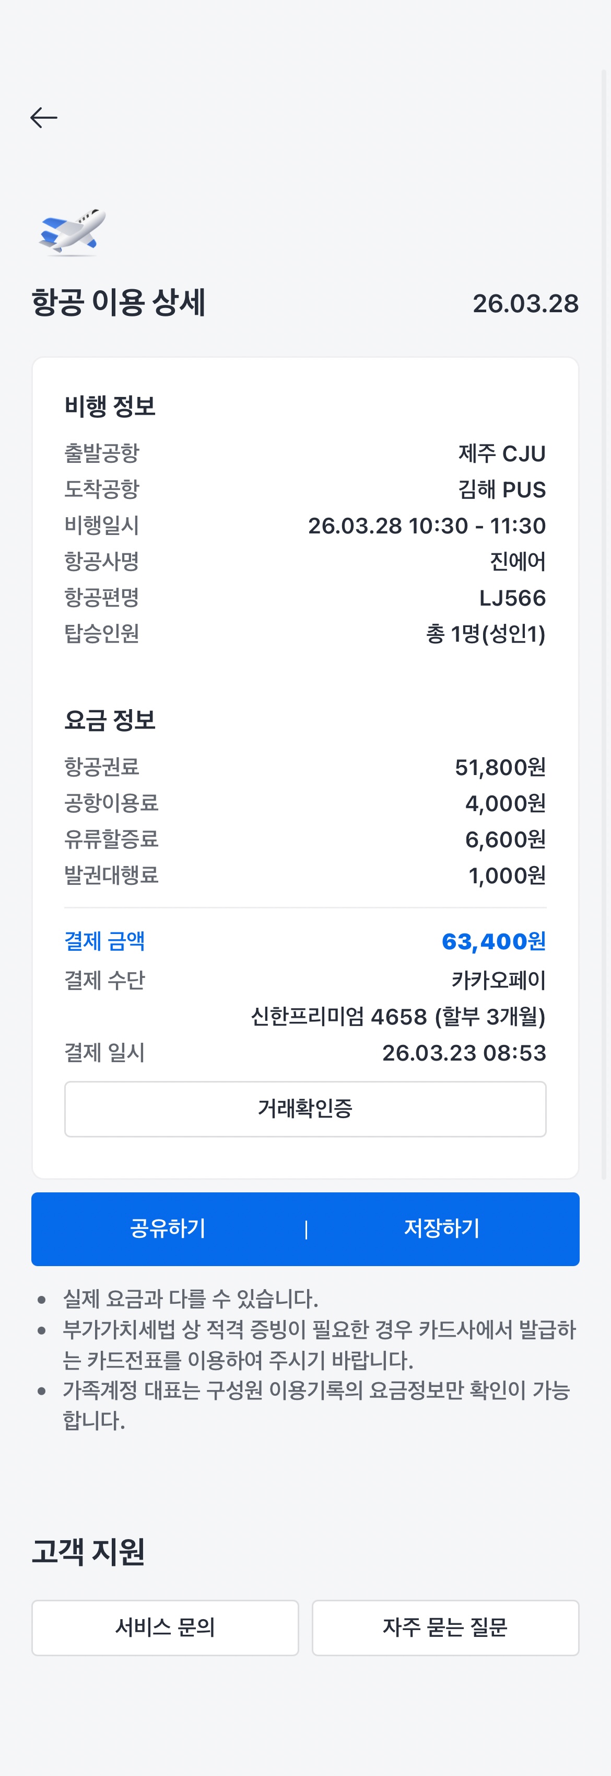Click the vertical scrollbar on the right edge

tap(605, 620)
